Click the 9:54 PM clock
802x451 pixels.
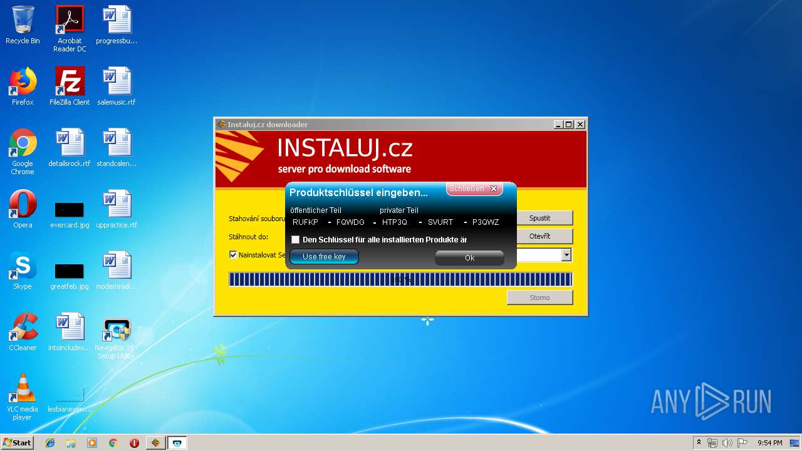click(x=769, y=443)
